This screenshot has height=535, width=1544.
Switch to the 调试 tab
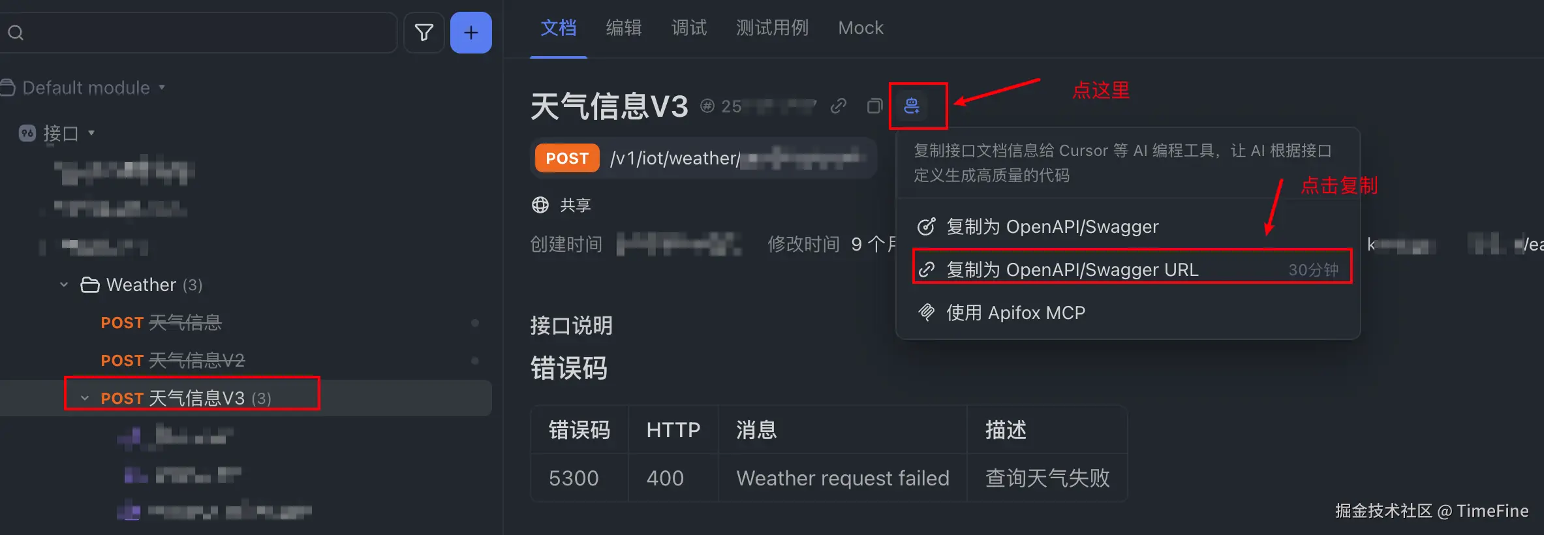[x=689, y=28]
